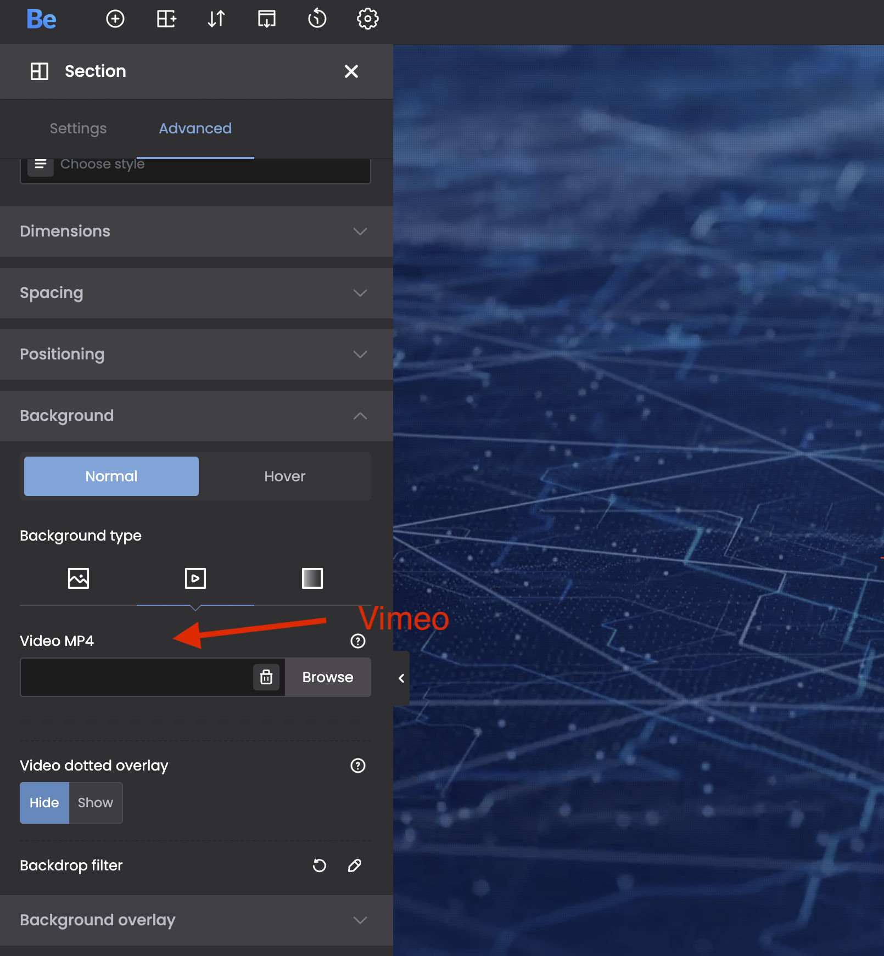Open the add section layout icon
Image resolution: width=884 pixels, height=956 pixels.
pos(166,19)
